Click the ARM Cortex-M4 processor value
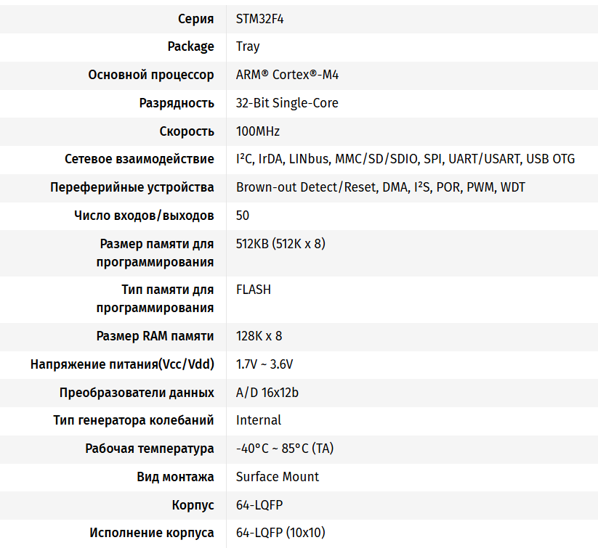 click(x=287, y=75)
